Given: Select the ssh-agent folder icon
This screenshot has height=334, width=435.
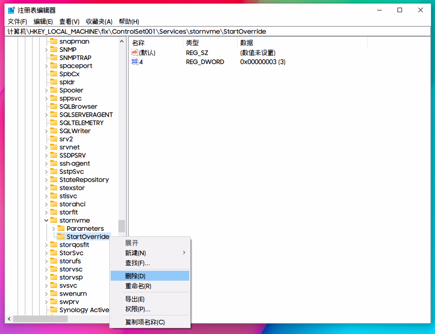Looking at the screenshot, I should point(54,164).
